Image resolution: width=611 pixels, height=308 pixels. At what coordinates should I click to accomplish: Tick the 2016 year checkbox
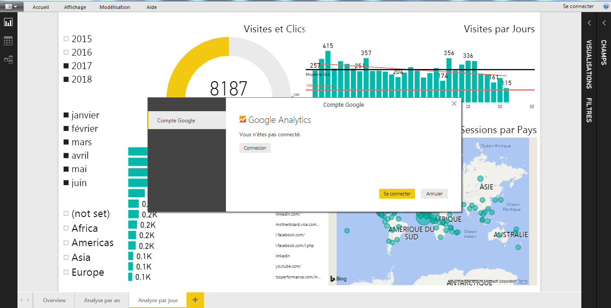[x=66, y=52]
